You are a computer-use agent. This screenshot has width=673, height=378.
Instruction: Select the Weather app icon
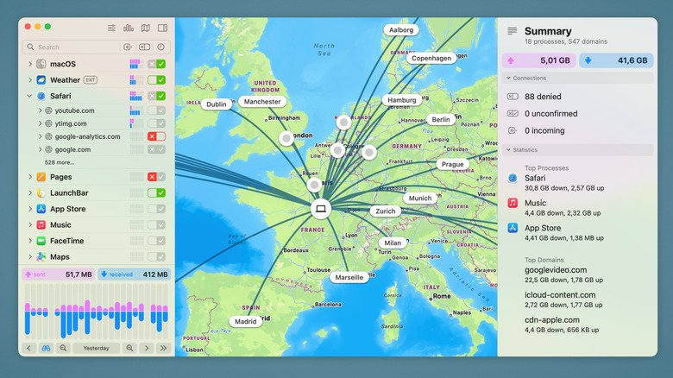(41, 80)
